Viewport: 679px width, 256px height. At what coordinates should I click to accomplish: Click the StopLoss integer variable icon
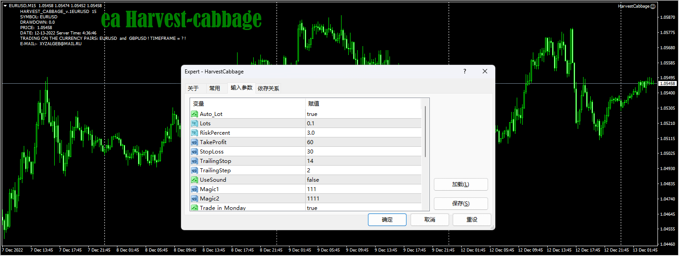click(195, 152)
